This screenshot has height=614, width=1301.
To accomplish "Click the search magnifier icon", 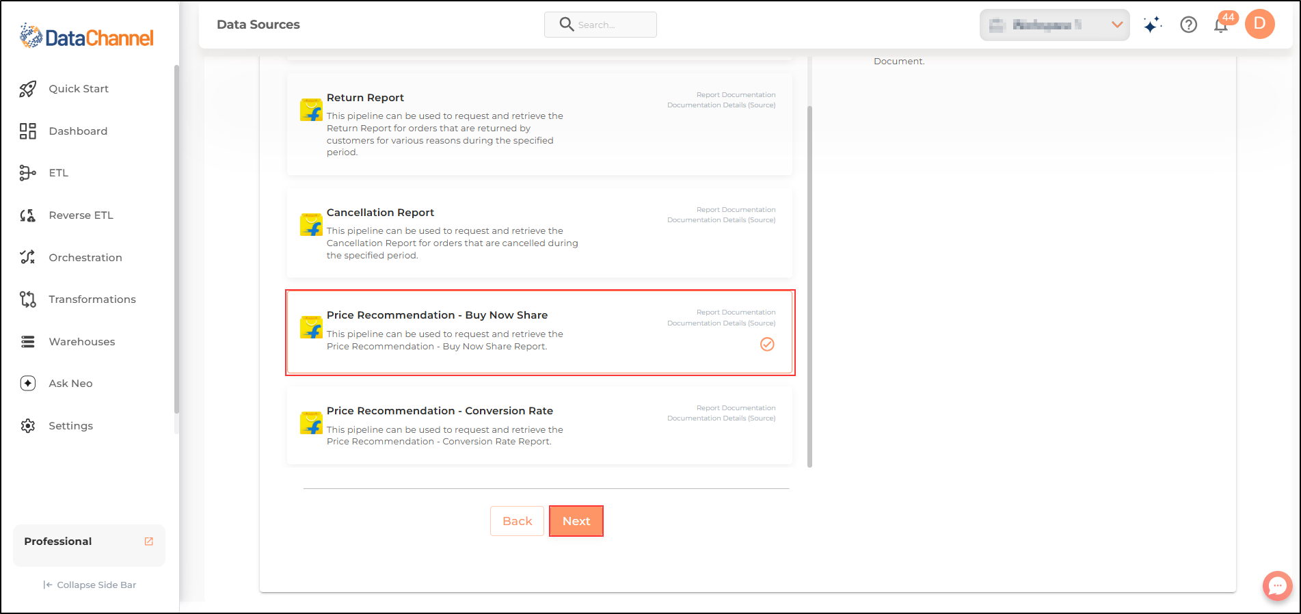I will pyautogui.click(x=567, y=25).
